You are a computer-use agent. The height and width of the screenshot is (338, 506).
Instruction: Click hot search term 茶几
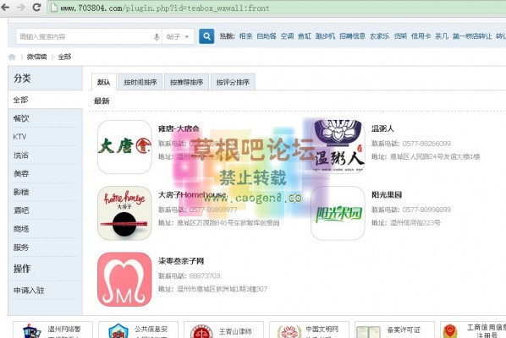click(442, 36)
